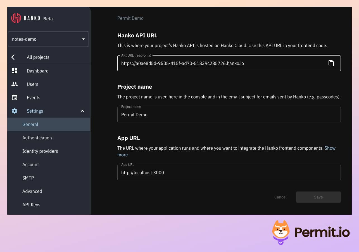Open the API Keys section
This screenshot has width=359, height=252.
pyautogui.click(x=31, y=205)
